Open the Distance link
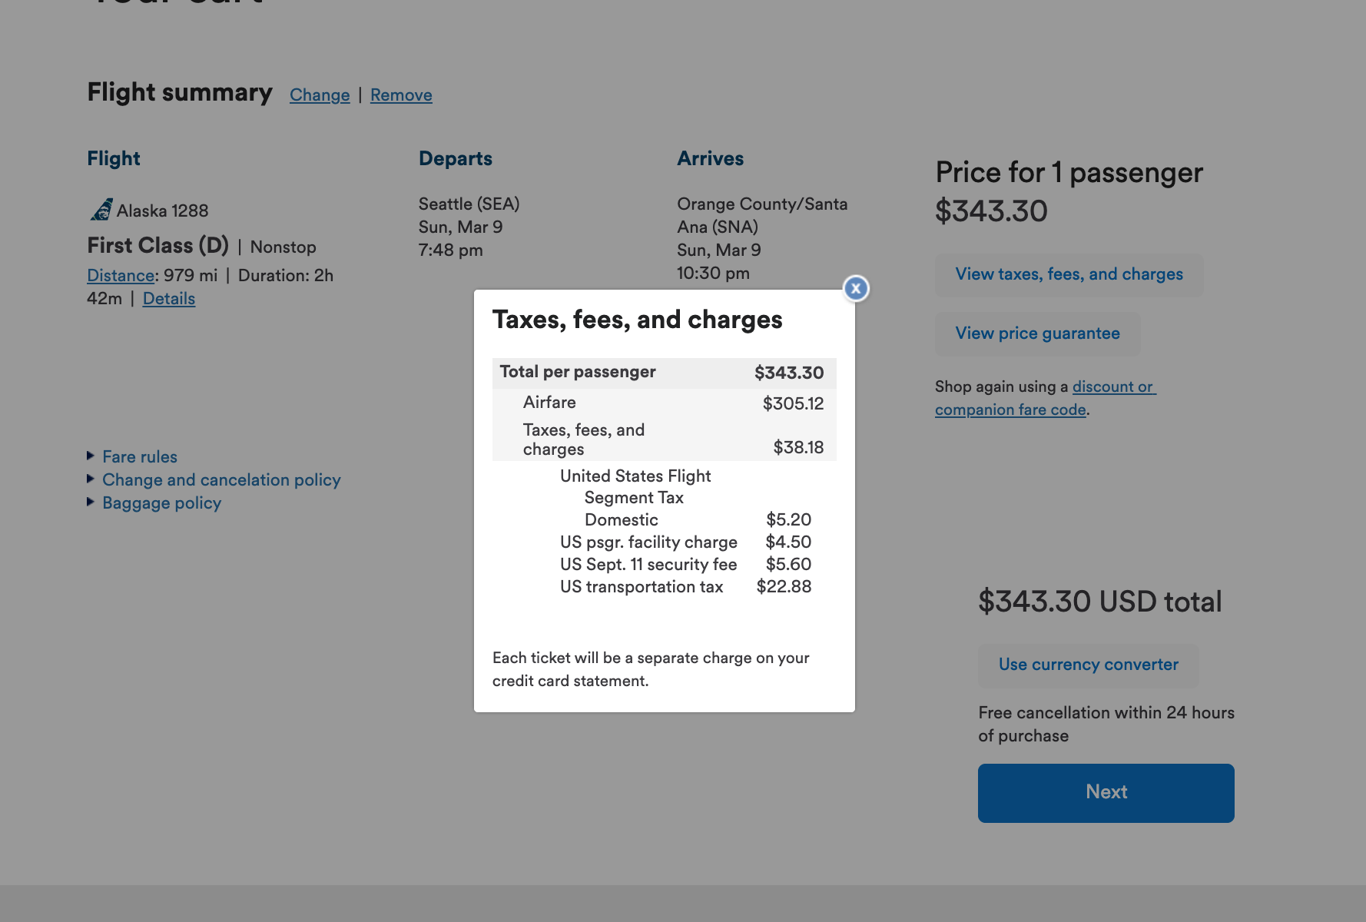 point(121,276)
